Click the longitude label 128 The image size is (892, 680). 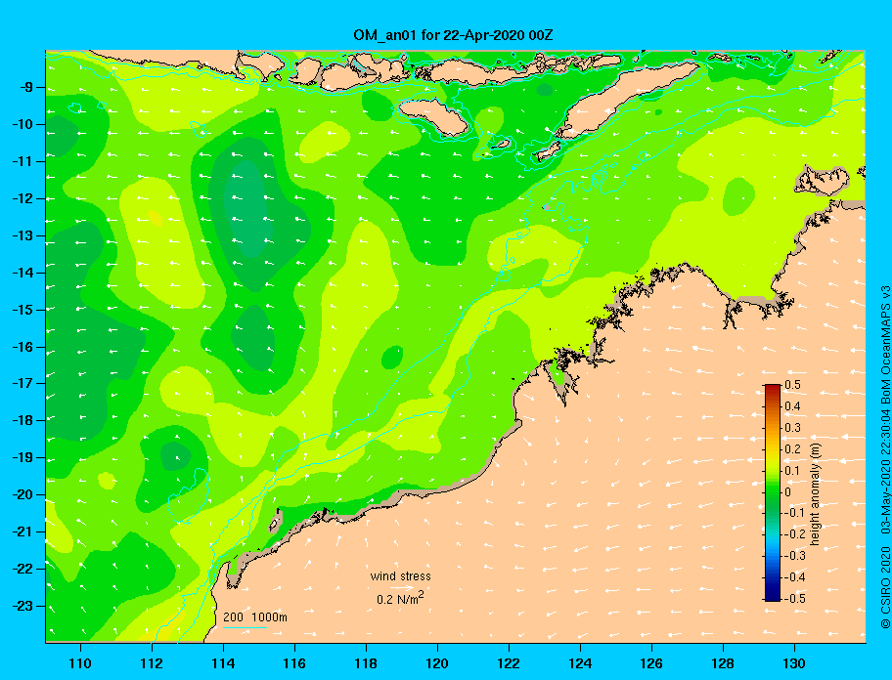723,663
